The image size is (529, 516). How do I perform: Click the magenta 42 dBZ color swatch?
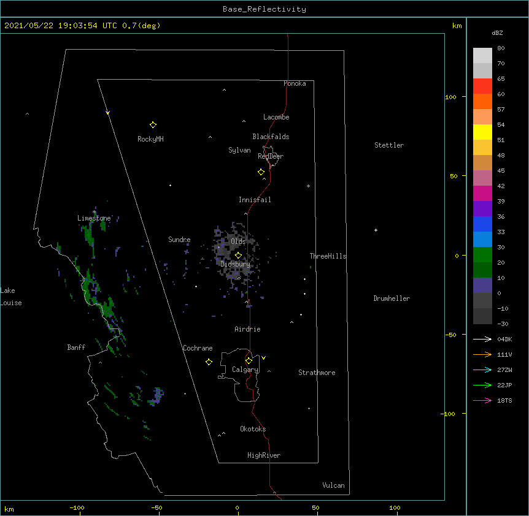pyautogui.click(x=482, y=193)
